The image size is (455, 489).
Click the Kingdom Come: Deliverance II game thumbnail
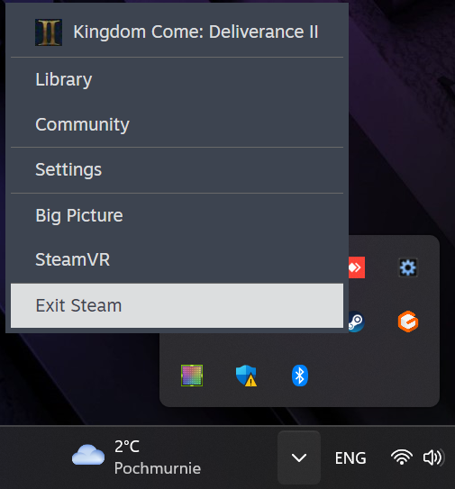click(x=49, y=32)
